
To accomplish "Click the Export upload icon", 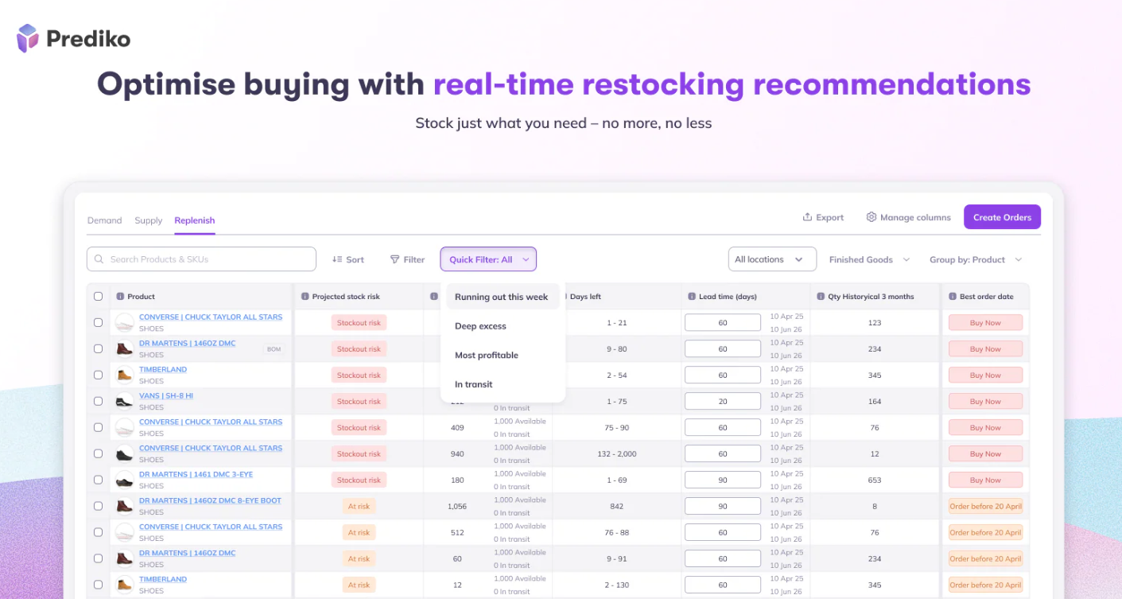I will 807,217.
